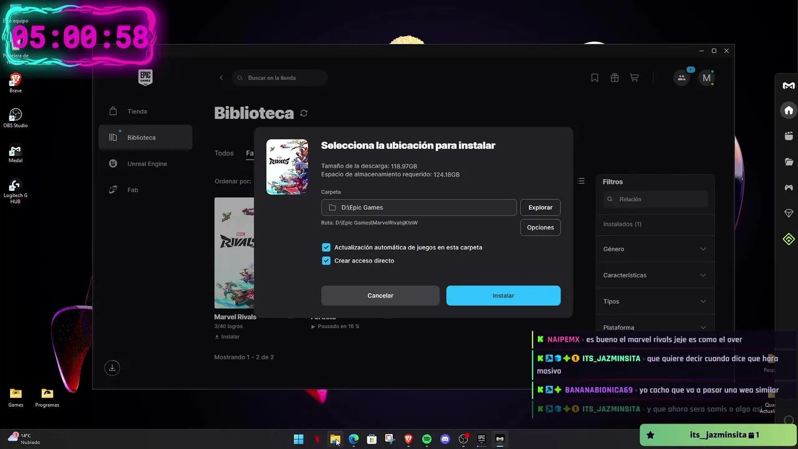The height and width of the screenshot is (449, 798).
Task: Open the Medal diamond icon in the side panel
Action: [x=789, y=213]
